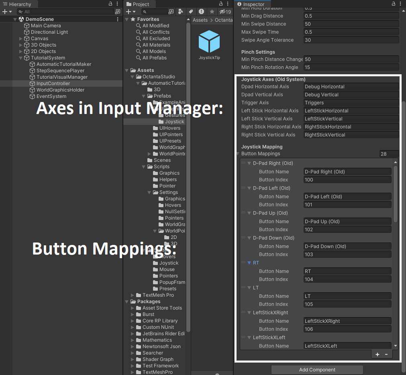Toggle the Hierarchy panel lock
This screenshot has width=406, height=375.
click(110, 4)
